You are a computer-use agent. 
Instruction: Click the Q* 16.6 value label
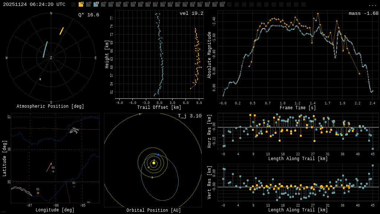(88, 15)
